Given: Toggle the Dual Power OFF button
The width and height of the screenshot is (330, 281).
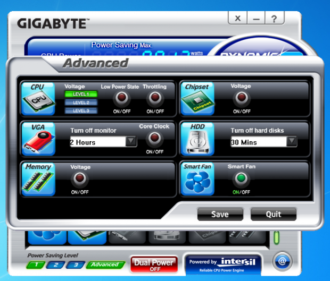Looking at the screenshot, I should [154, 265].
